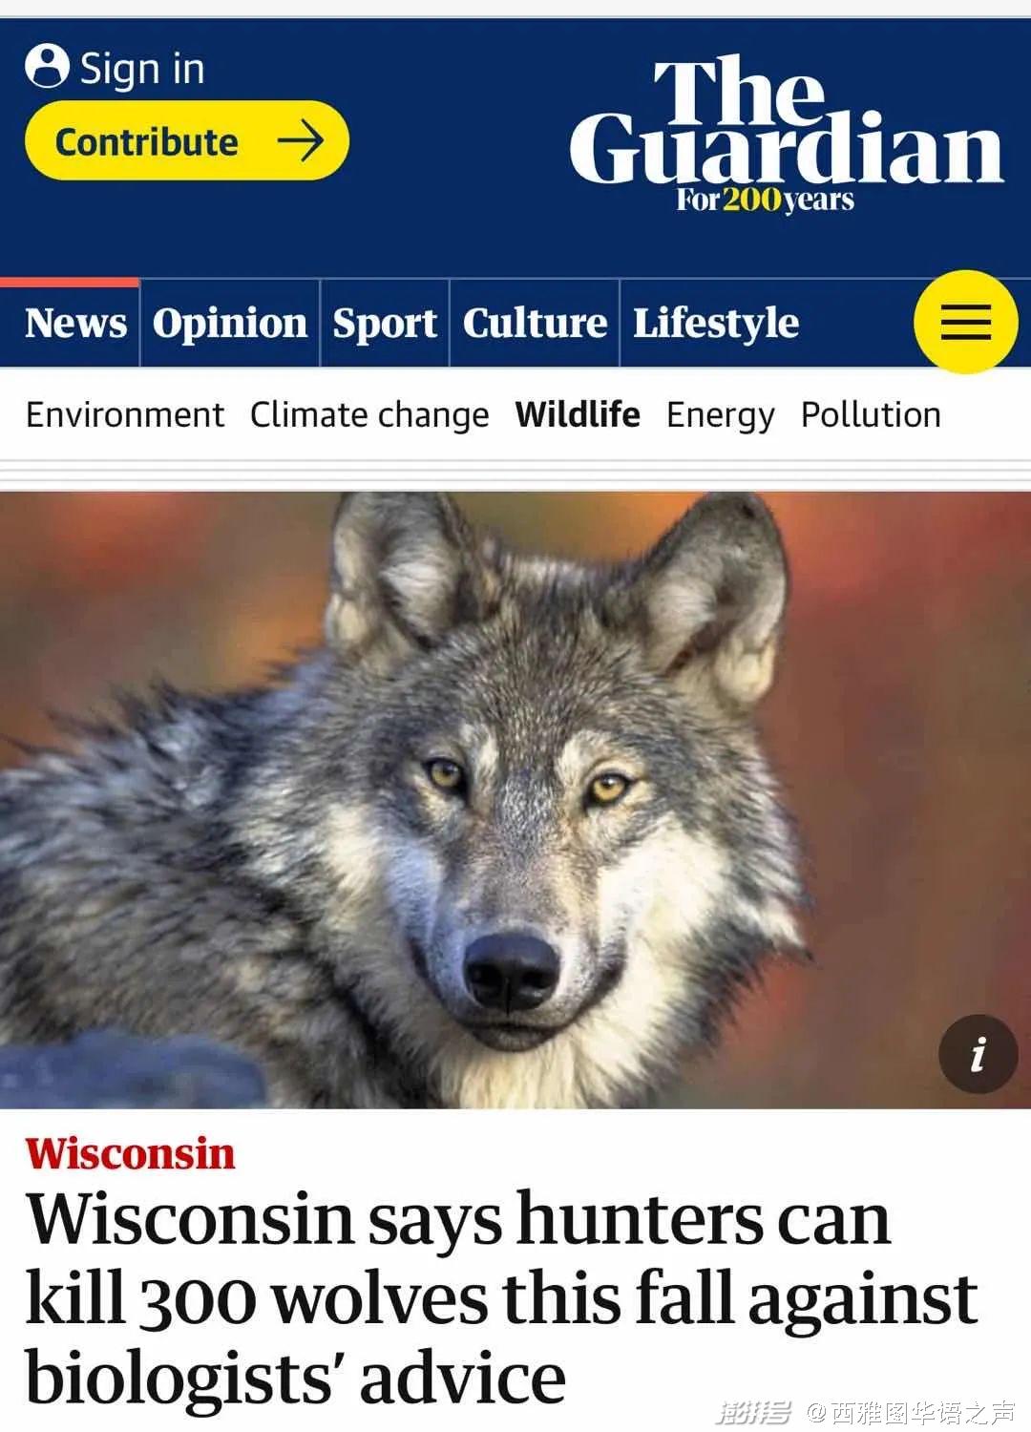Open the Energy subsection
The width and height of the screenshot is (1031, 1432).
tap(721, 416)
